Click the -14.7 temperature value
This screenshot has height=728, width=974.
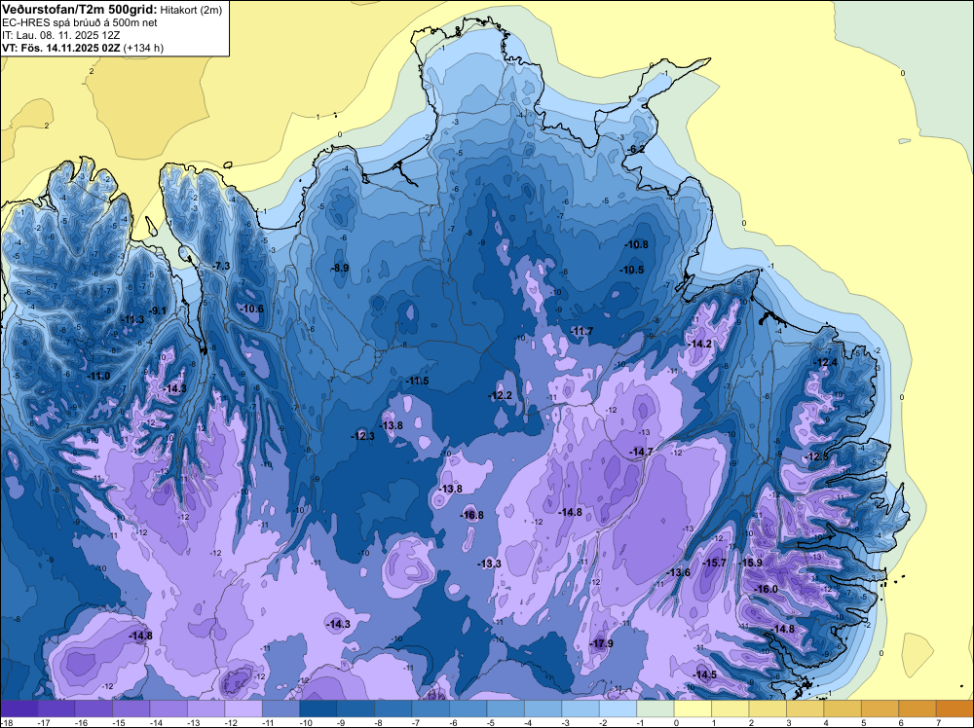point(642,452)
